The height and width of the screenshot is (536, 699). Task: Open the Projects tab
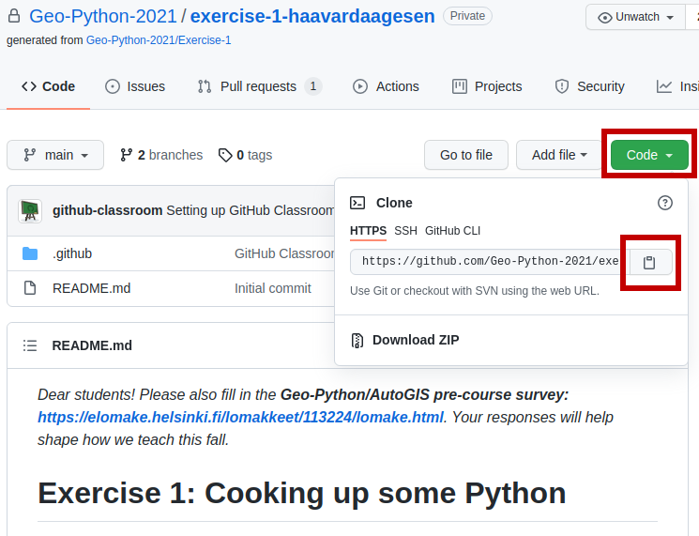[x=487, y=86]
